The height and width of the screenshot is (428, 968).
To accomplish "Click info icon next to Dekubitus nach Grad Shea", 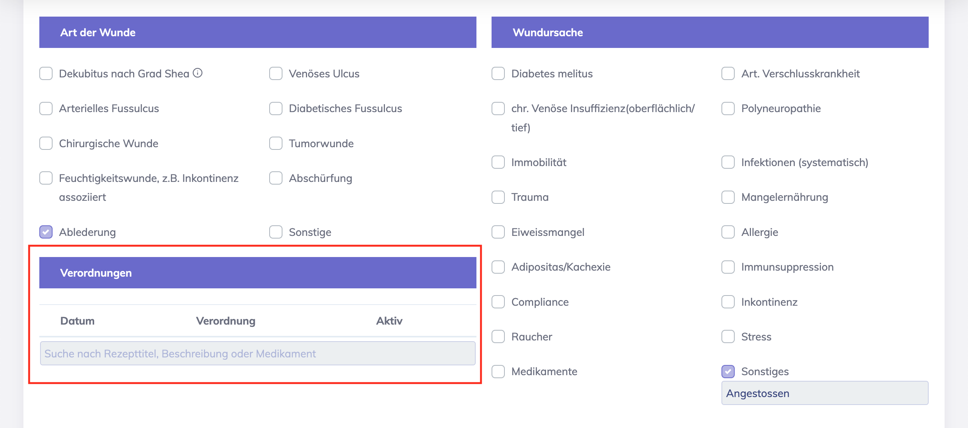I will [198, 73].
